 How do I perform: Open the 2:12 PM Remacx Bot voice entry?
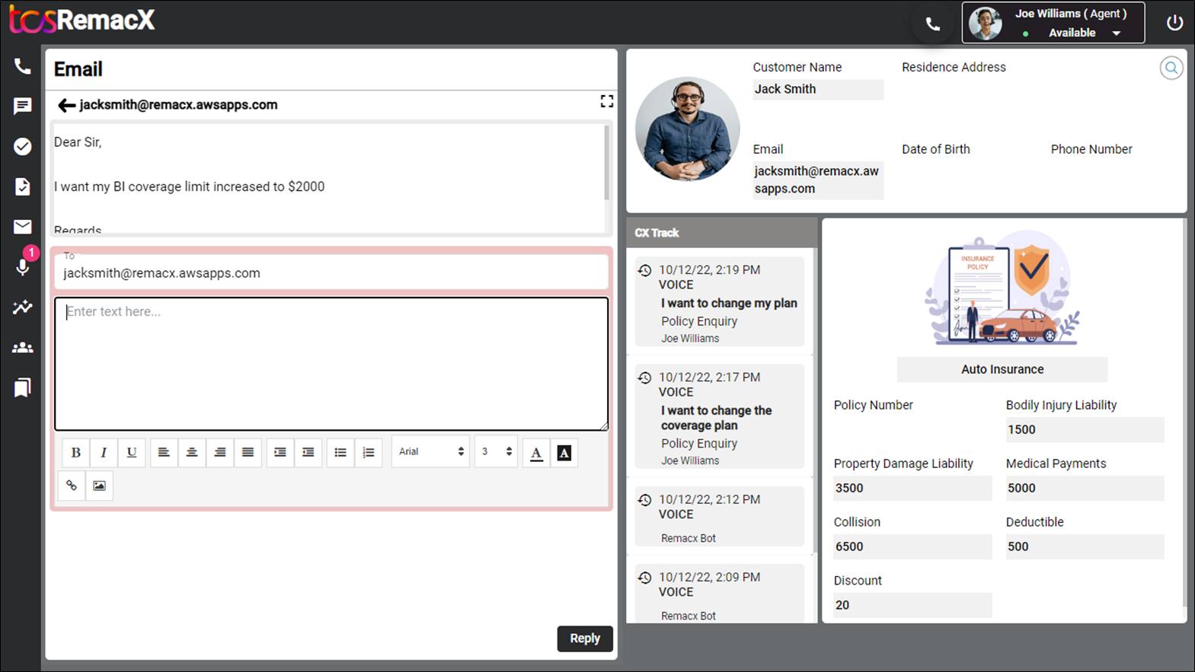pyautogui.click(x=720, y=517)
